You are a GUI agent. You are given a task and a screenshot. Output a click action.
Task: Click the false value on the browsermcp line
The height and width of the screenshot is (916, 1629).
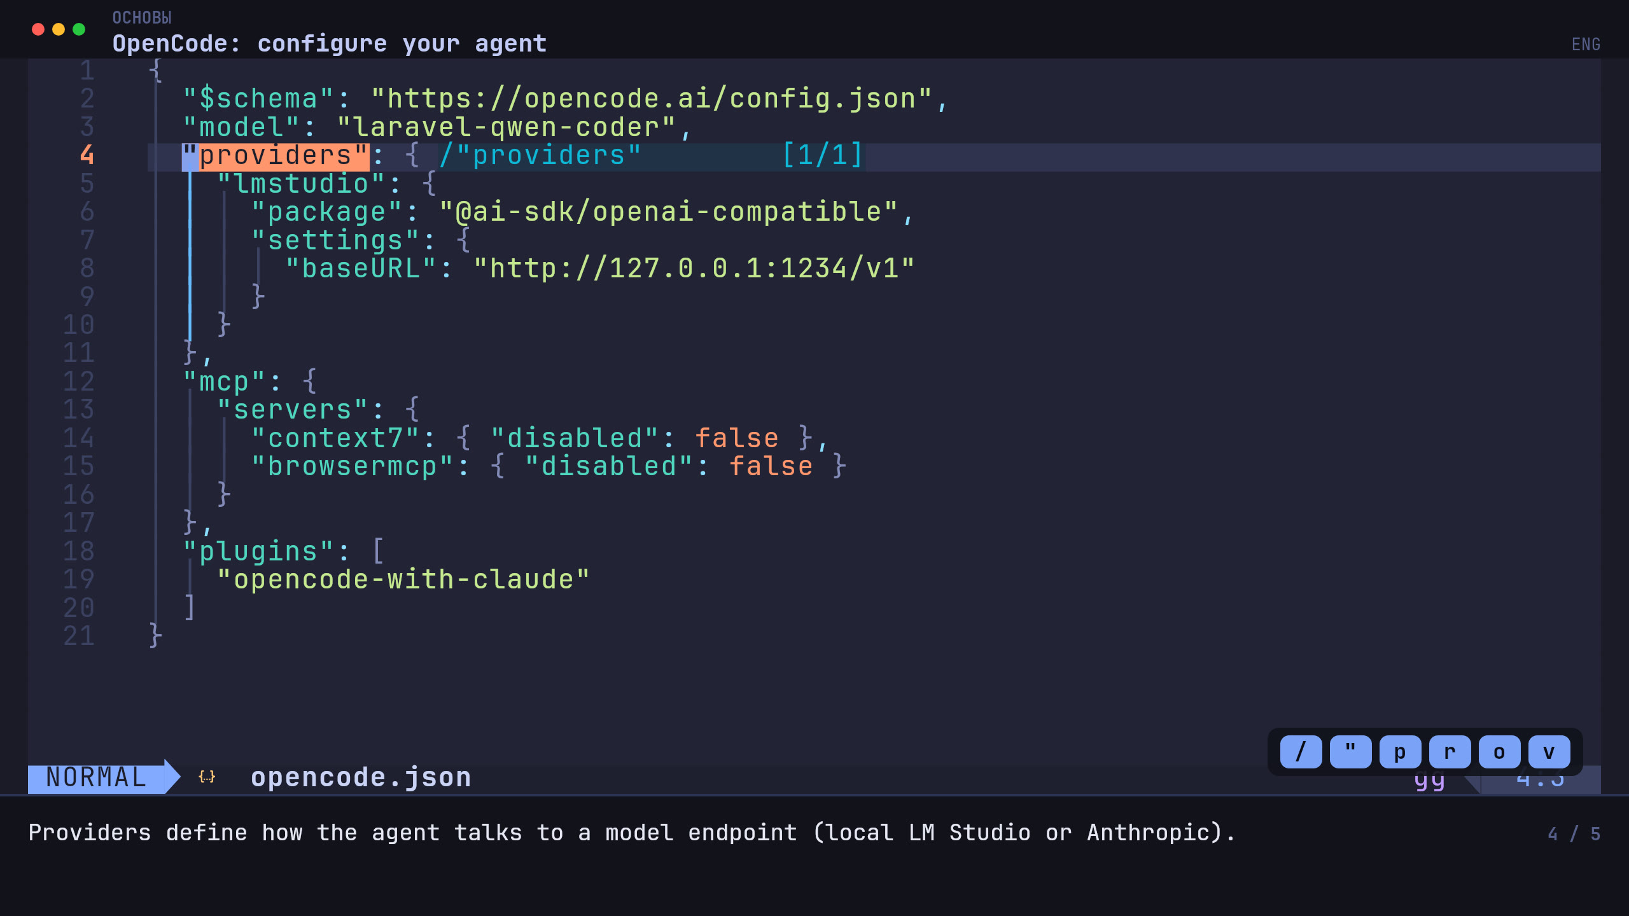coord(771,467)
